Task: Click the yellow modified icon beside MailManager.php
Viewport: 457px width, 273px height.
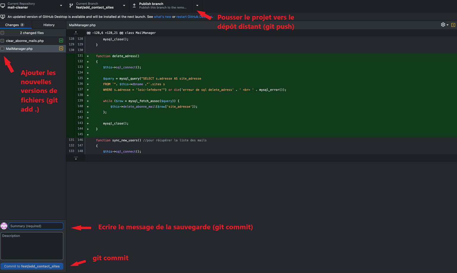Action: pos(61,48)
